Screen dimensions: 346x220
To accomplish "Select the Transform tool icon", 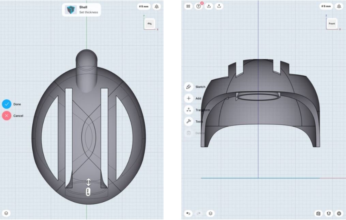I will pyautogui.click(x=189, y=110).
